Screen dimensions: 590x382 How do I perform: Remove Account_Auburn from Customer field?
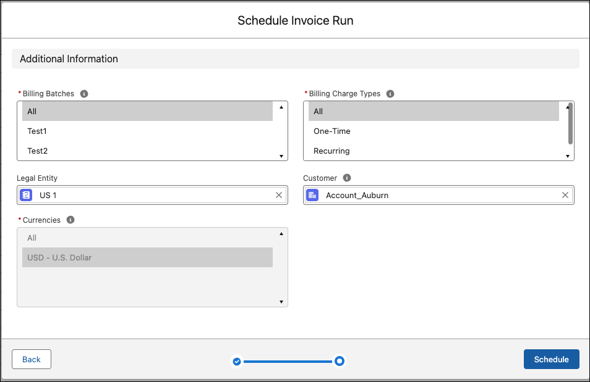[x=565, y=195]
